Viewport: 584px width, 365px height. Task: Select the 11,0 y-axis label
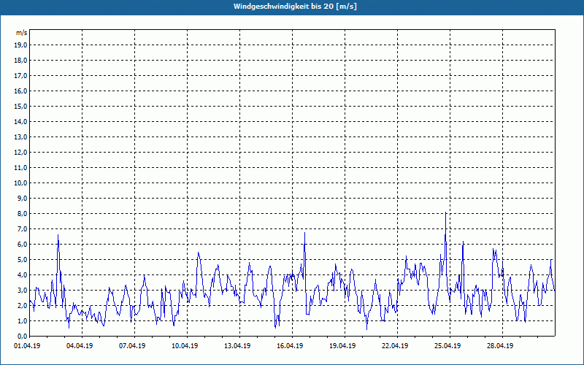coord(20,168)
